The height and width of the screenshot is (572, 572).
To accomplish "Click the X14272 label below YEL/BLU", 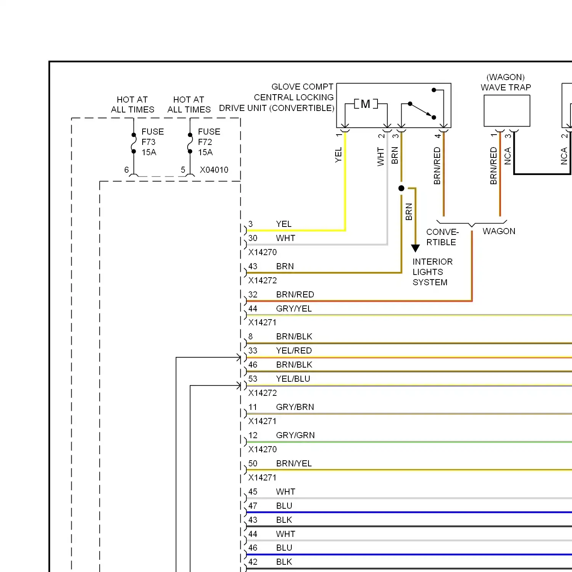I will tap(262, 393).
